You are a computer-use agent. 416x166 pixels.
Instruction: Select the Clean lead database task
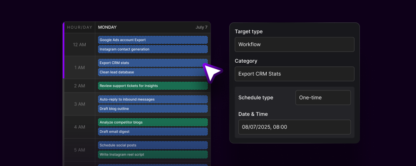(153, 72)
